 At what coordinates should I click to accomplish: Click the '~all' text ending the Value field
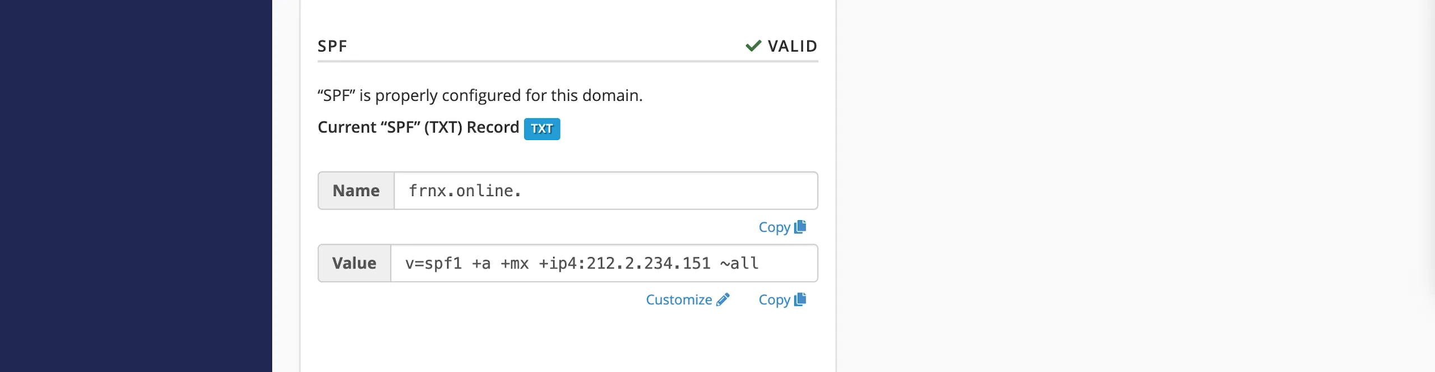(x=739, y=263)
